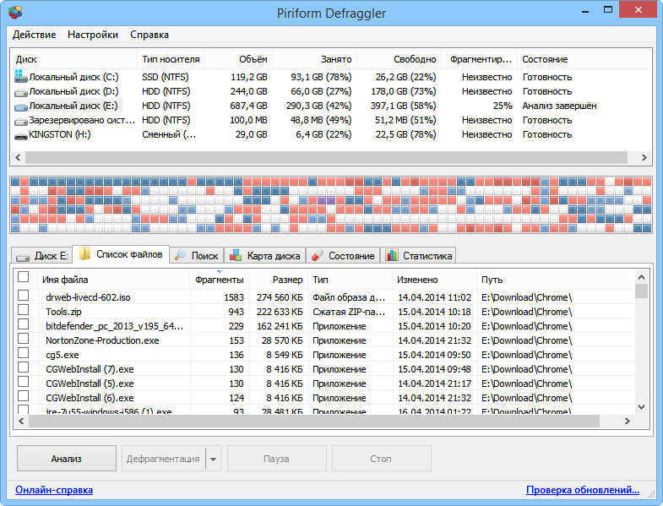
Task: Click the Defraggler app icon in the title bar
Action: 16,13
